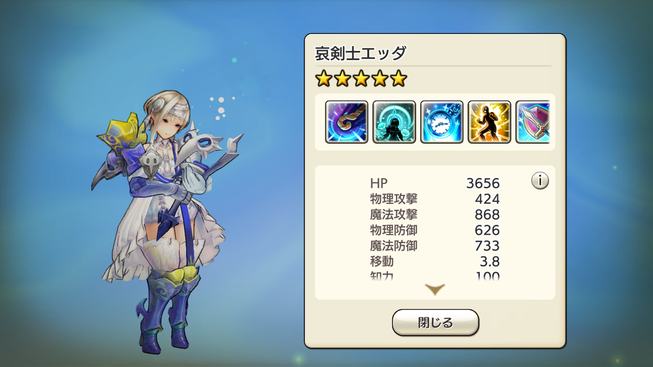The height and width of the screenshot is (367, 653).
Task: Select the 物理攻撃 stat label
Action: 394,199
